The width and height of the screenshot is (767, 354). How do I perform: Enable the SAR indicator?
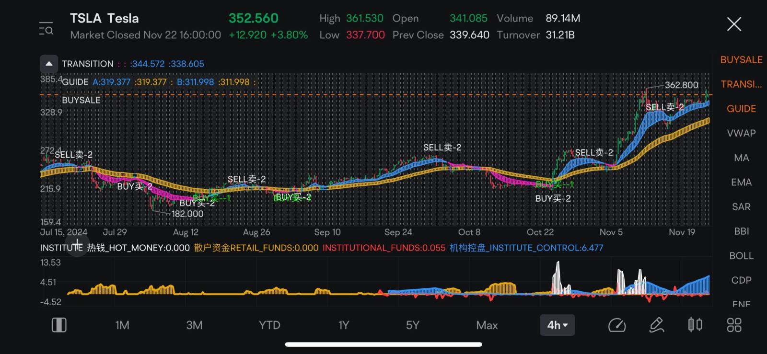[x=741, y=207]
